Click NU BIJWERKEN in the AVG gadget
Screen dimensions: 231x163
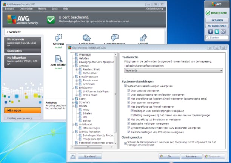[217, 26]
